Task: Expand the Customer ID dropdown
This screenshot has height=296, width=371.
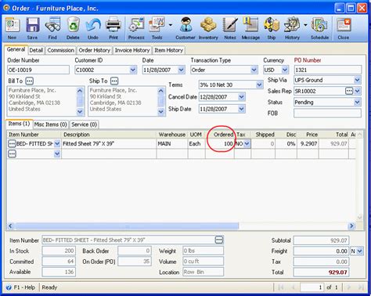Action: point(133,70)
